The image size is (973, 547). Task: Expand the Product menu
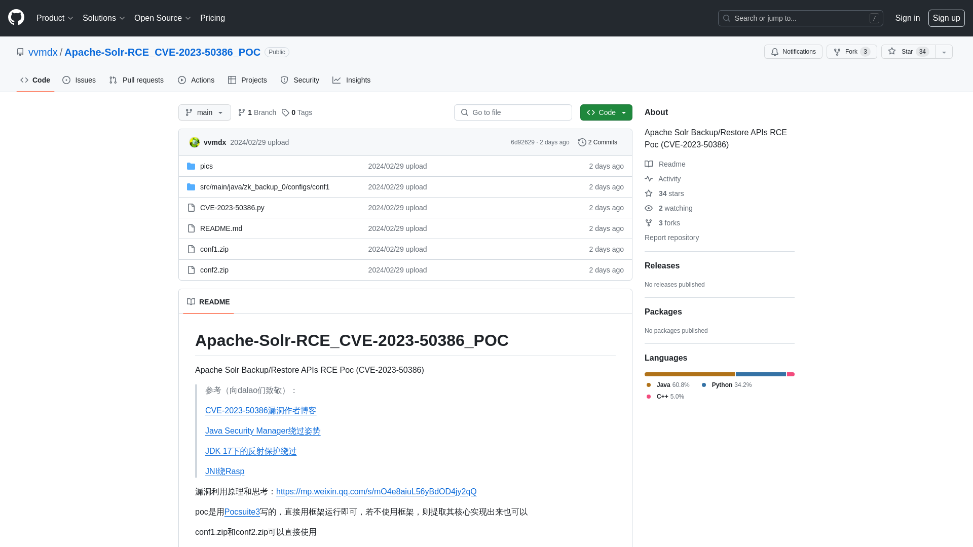[55, 18]
